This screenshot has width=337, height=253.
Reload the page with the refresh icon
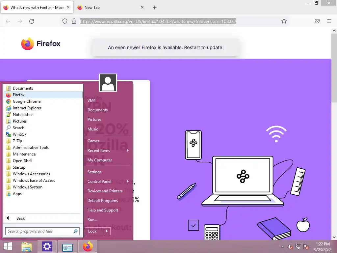(x=32, y=21)
